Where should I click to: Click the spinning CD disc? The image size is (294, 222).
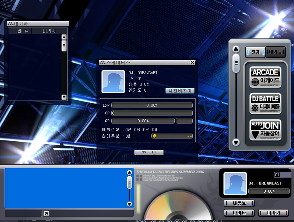pos(178,206)
